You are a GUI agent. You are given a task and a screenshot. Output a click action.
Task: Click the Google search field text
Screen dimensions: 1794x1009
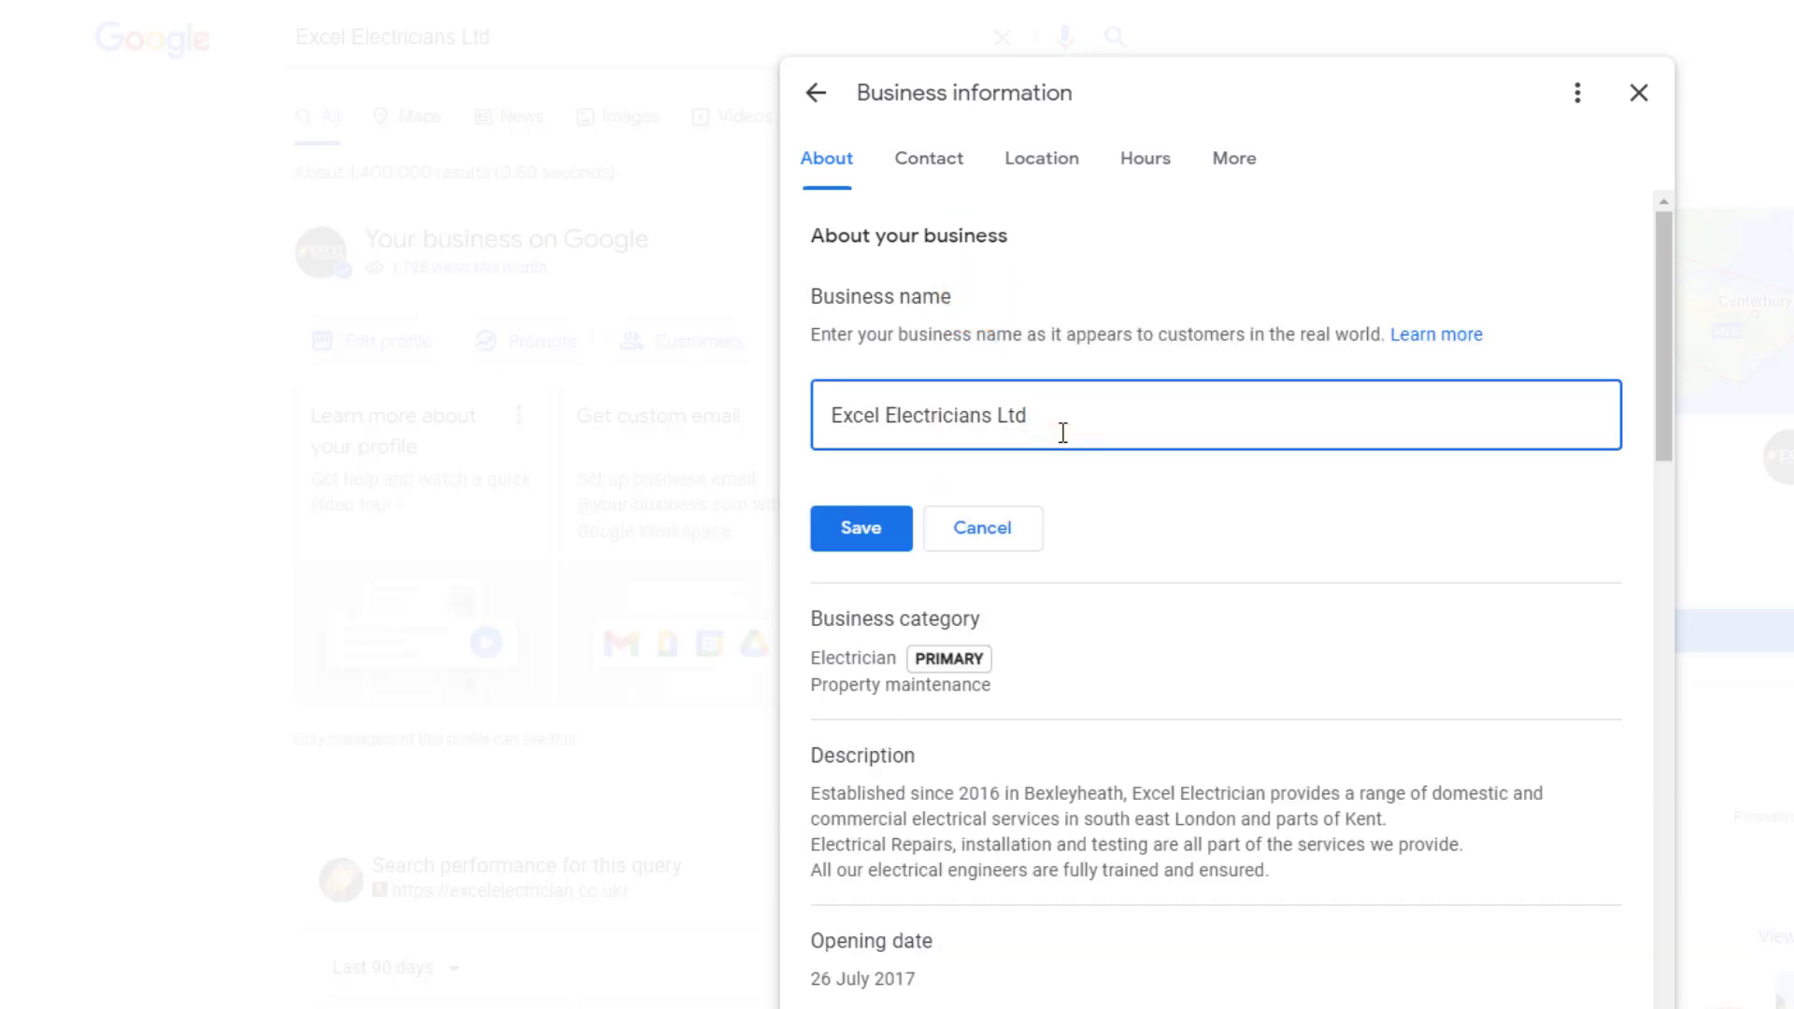coord(392,37)
